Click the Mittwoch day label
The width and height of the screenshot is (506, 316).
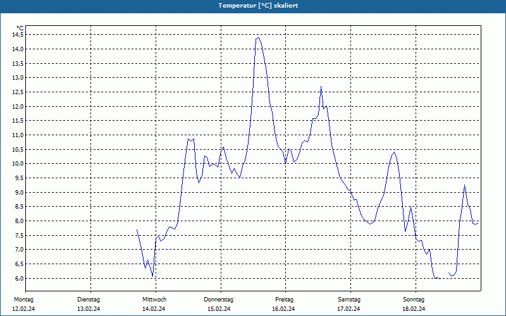pyautogui.click(x=154, y=300)
